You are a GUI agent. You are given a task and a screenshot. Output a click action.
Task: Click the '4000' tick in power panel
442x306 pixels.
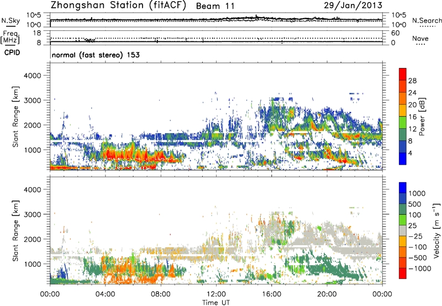coord(32,76)
